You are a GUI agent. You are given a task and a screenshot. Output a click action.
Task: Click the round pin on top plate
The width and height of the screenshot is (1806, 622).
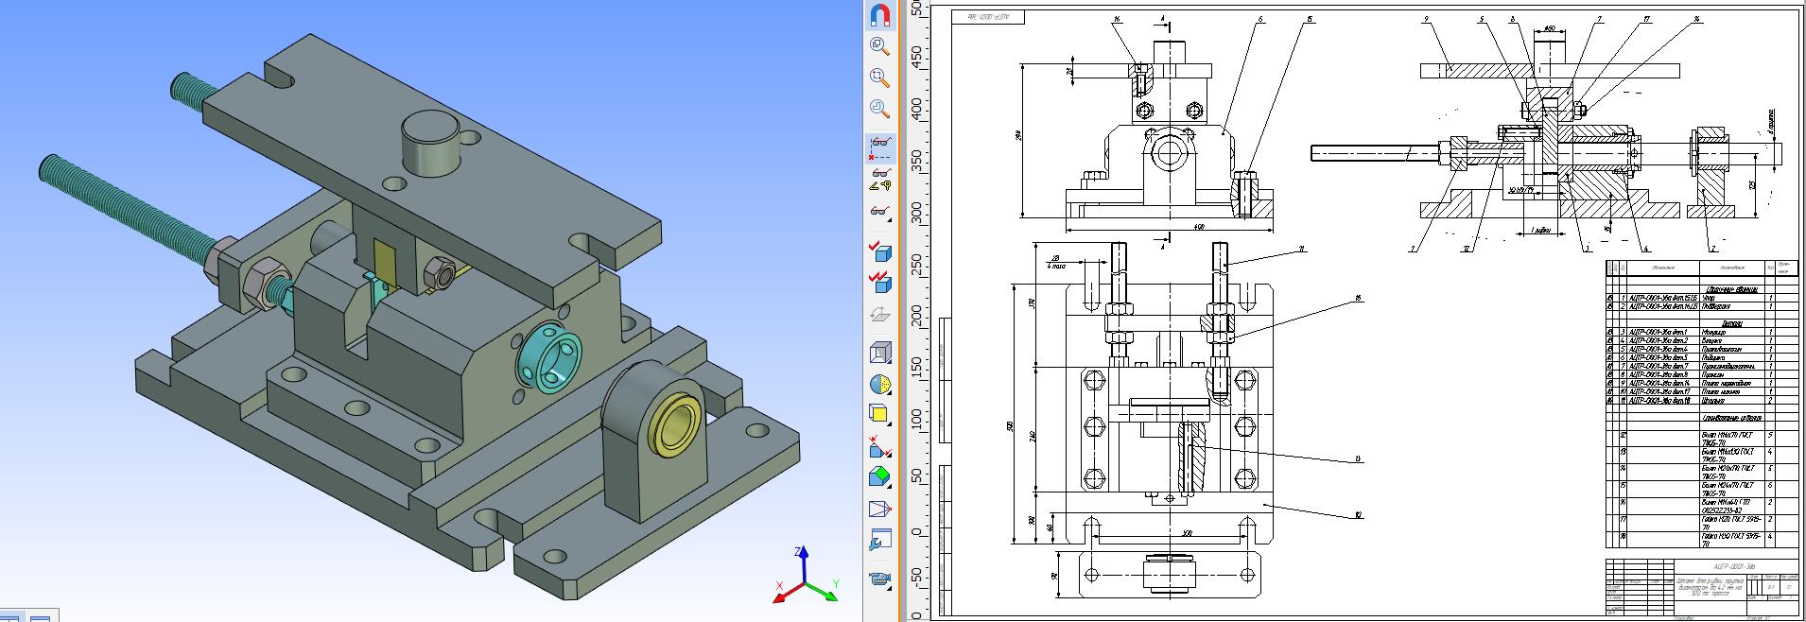tap(431, 144)
